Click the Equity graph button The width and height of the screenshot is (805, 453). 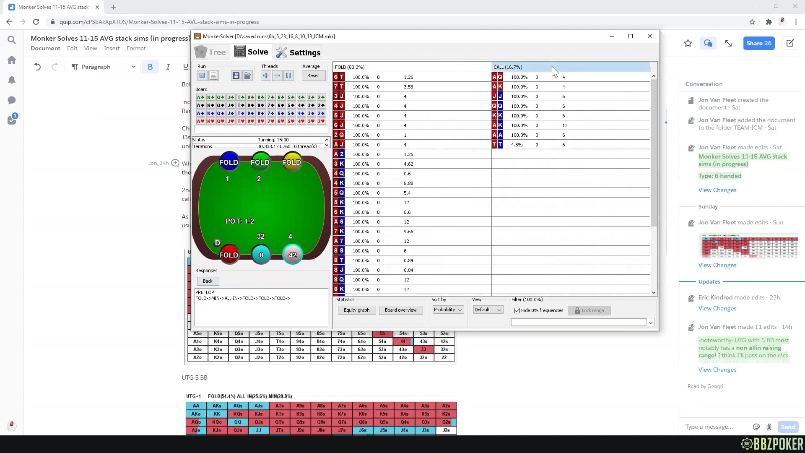356,310
